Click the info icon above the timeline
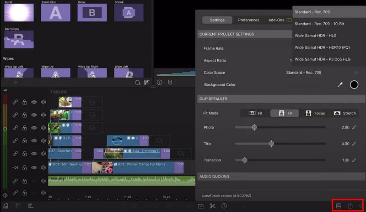The image size is (366, 212). pyautogui.click(x=160, y=83)
